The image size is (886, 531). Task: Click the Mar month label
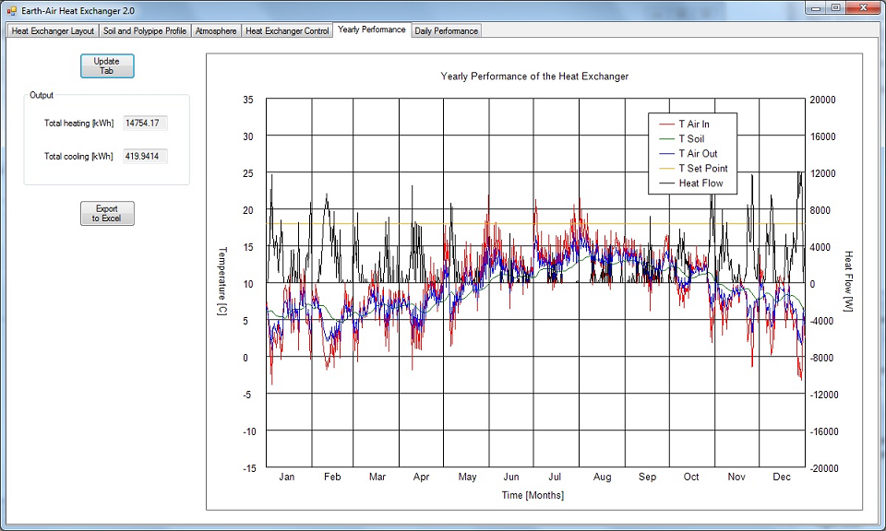(377, 477)
